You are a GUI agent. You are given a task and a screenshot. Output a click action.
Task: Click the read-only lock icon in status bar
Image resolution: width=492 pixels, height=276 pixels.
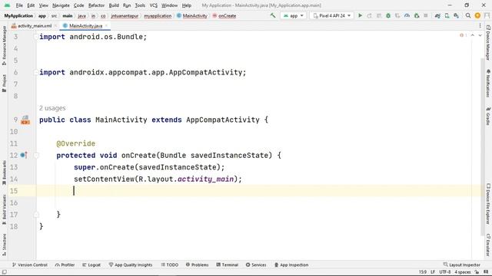click(x=477, y=272)
